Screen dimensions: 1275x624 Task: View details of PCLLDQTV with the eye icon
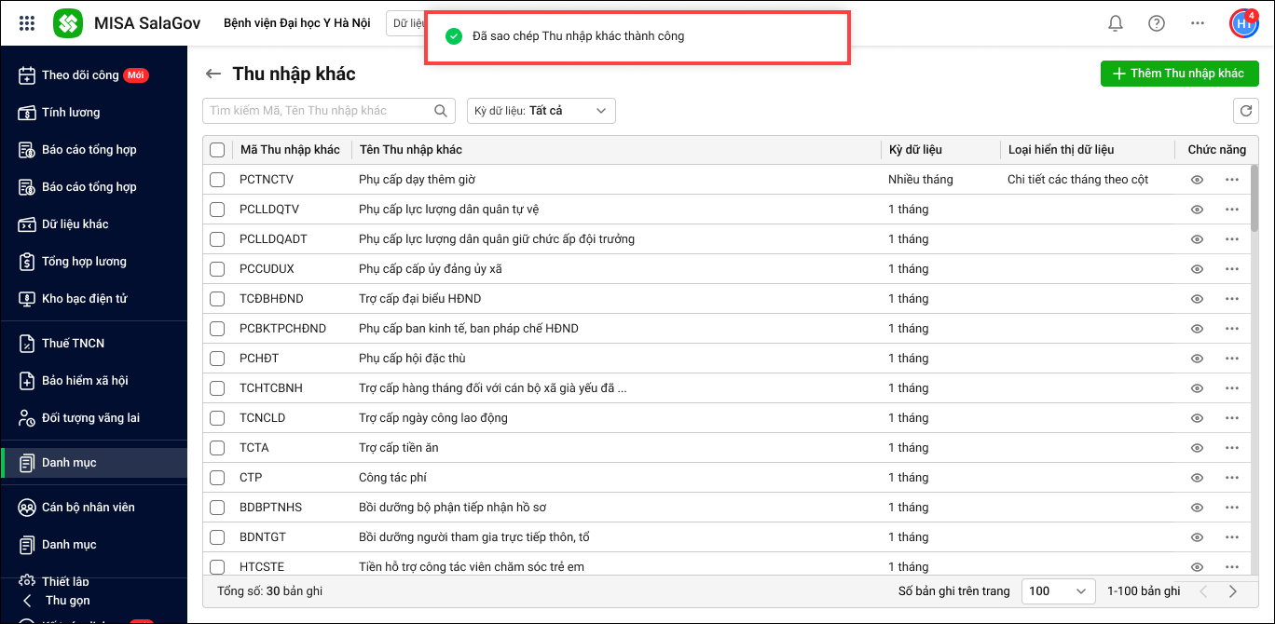(x=1198, y=210)
